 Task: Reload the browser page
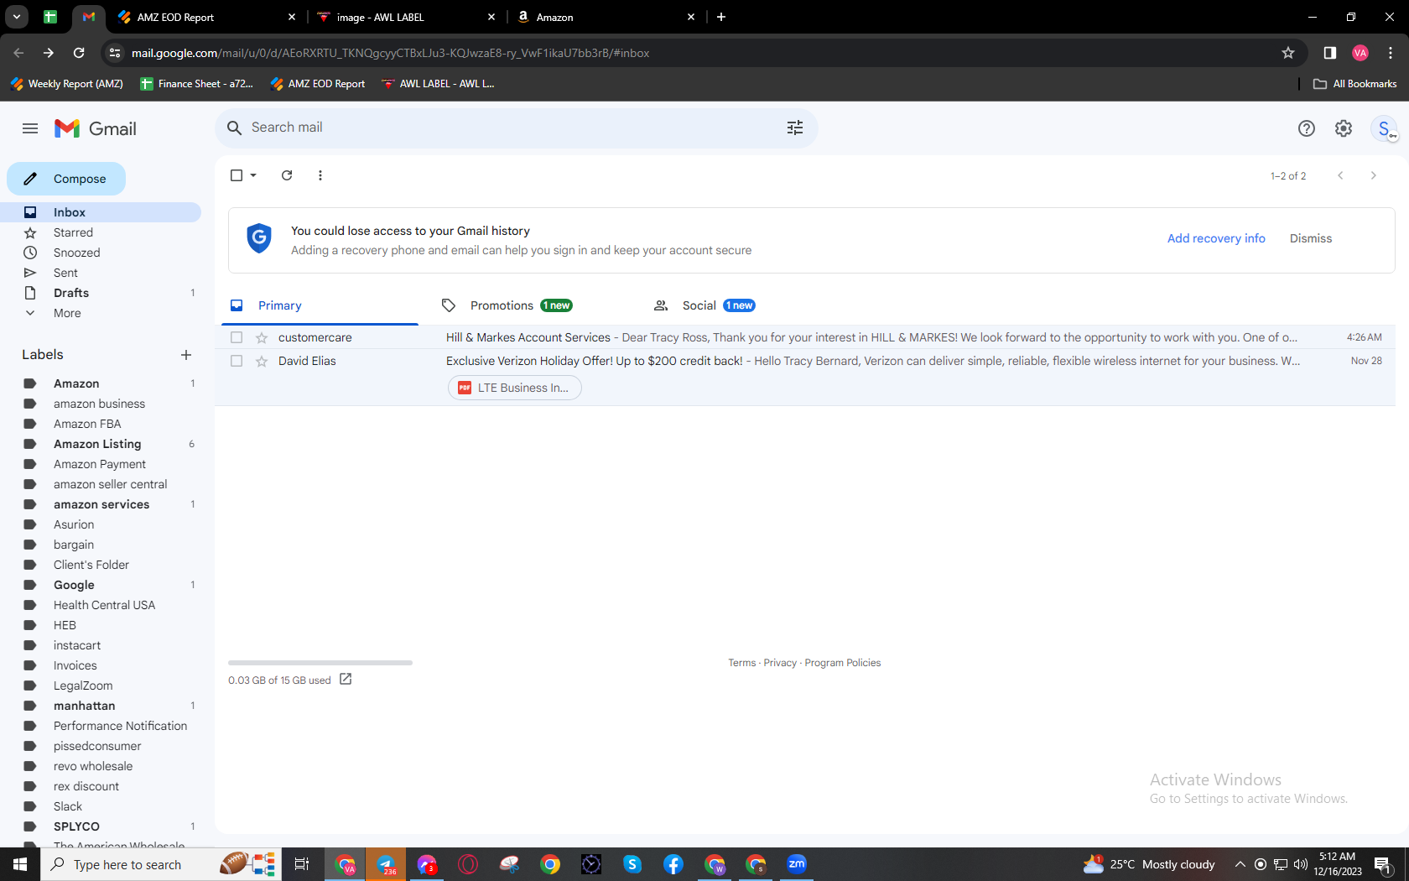coord(79,53)
